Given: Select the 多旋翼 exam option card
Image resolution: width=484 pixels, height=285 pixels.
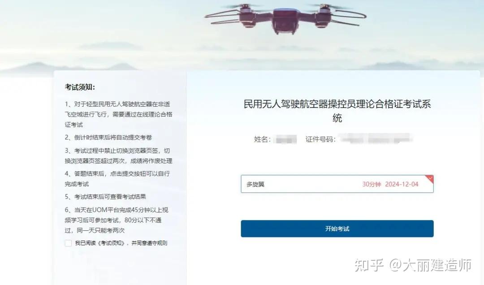Looking at the screenshot, I should tap(337, 184).
